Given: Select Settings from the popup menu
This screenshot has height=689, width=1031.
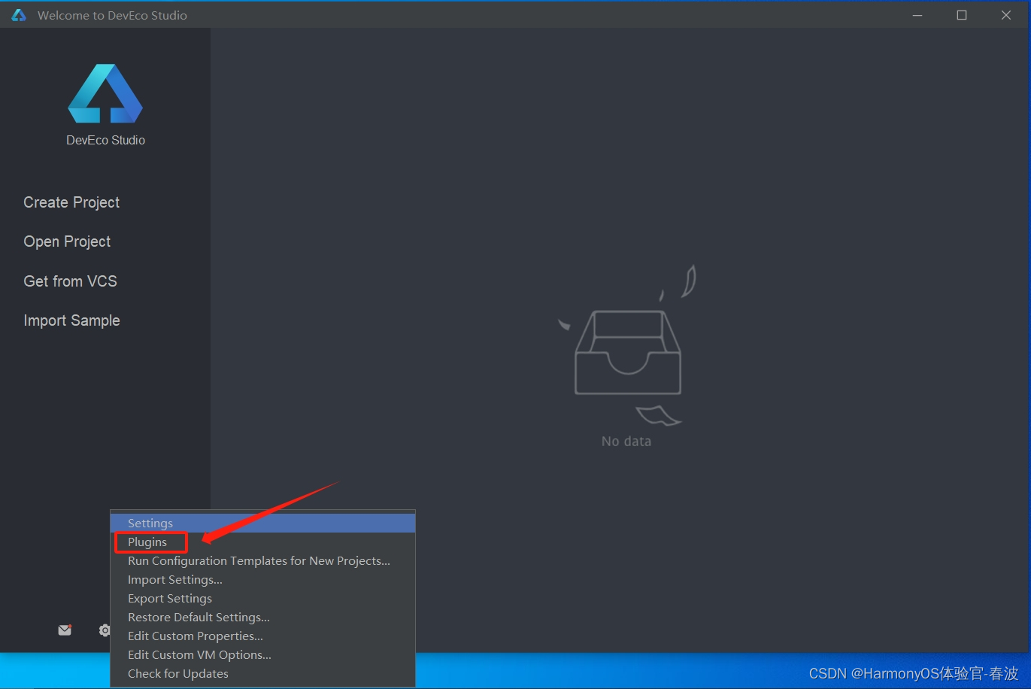Looking at the screenshot, I should (262, 523).
